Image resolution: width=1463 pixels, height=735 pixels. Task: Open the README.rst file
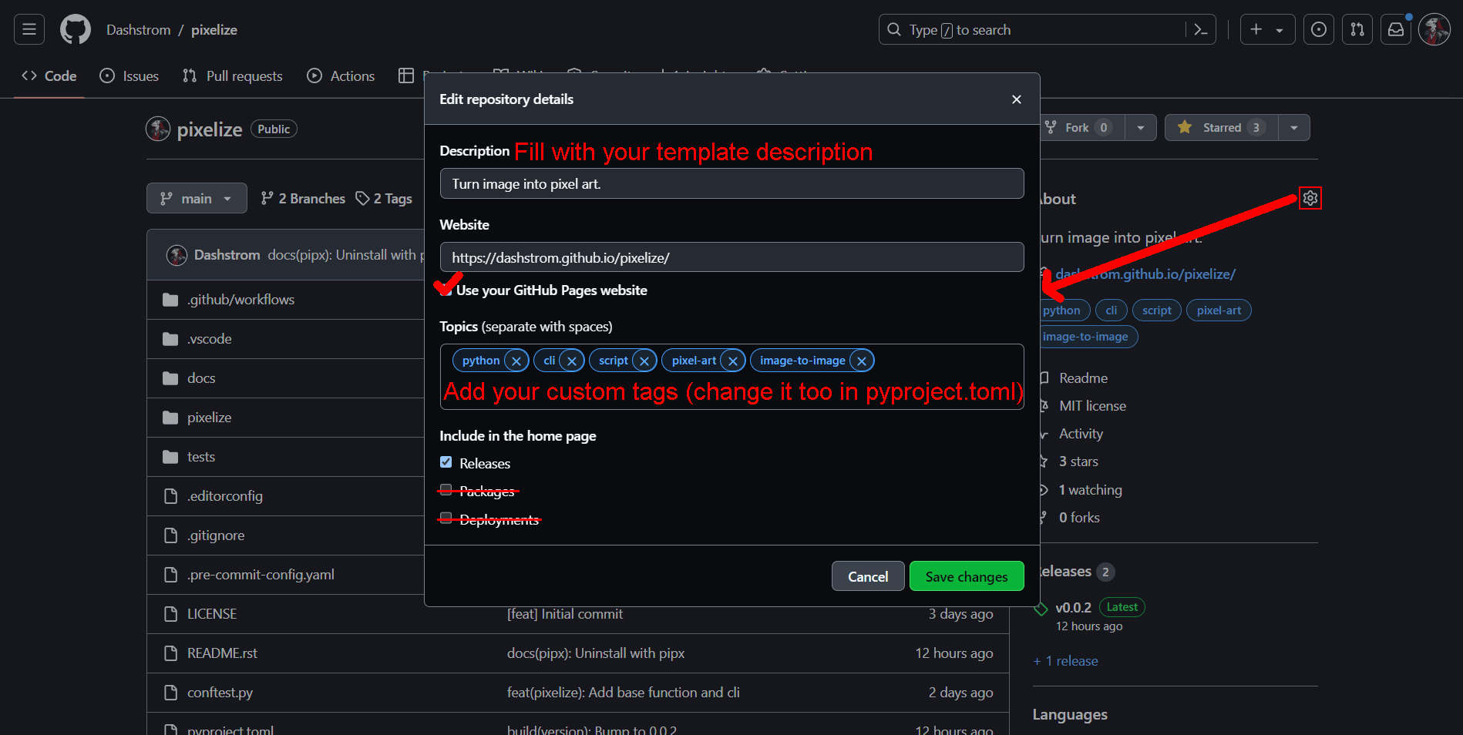pyautogui.click(x=222, y=653)
